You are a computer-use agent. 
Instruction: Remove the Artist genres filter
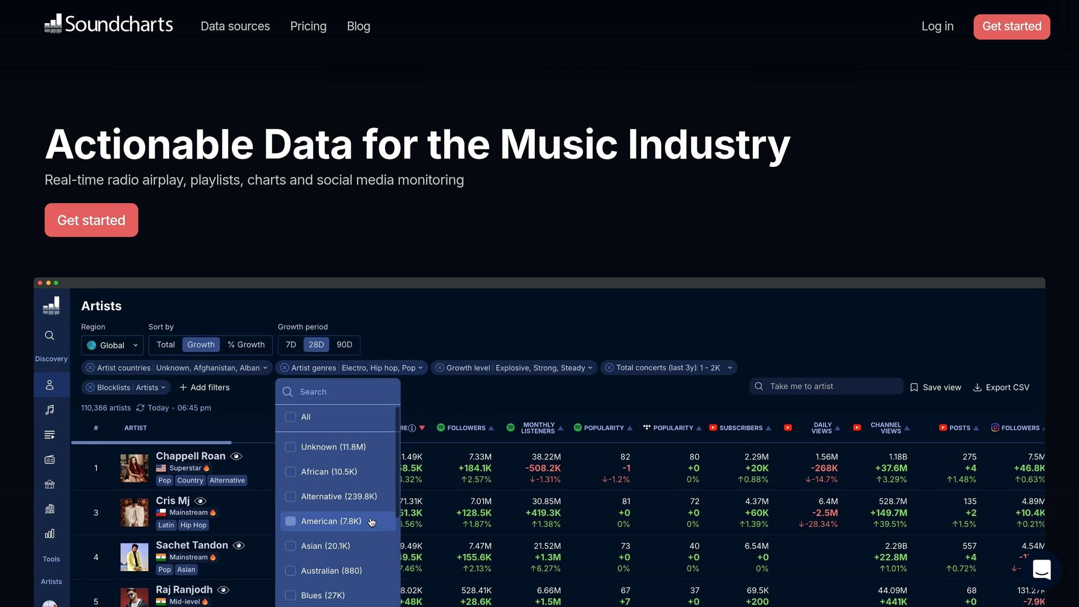[285, 368]
